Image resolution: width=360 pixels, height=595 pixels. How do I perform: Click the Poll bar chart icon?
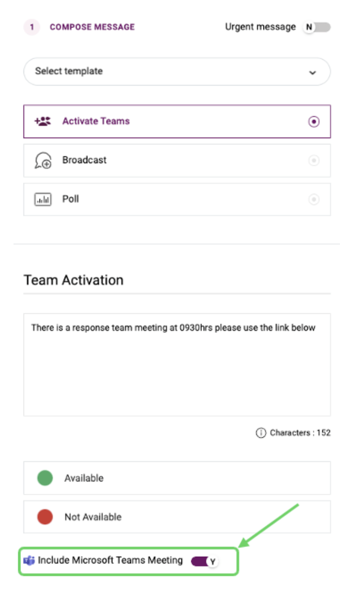pyautogui.click(x=43, y=200)
